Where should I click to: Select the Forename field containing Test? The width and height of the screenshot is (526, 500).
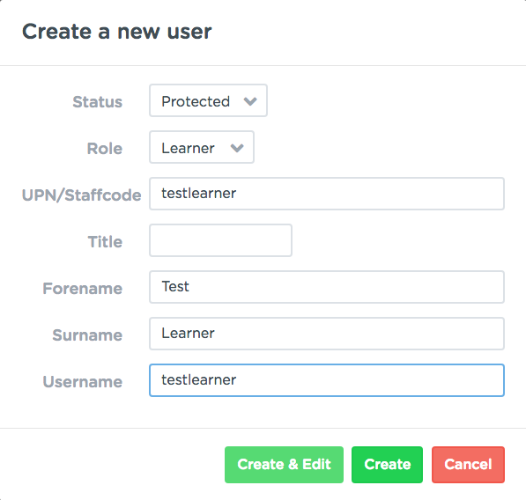point(327,287)
